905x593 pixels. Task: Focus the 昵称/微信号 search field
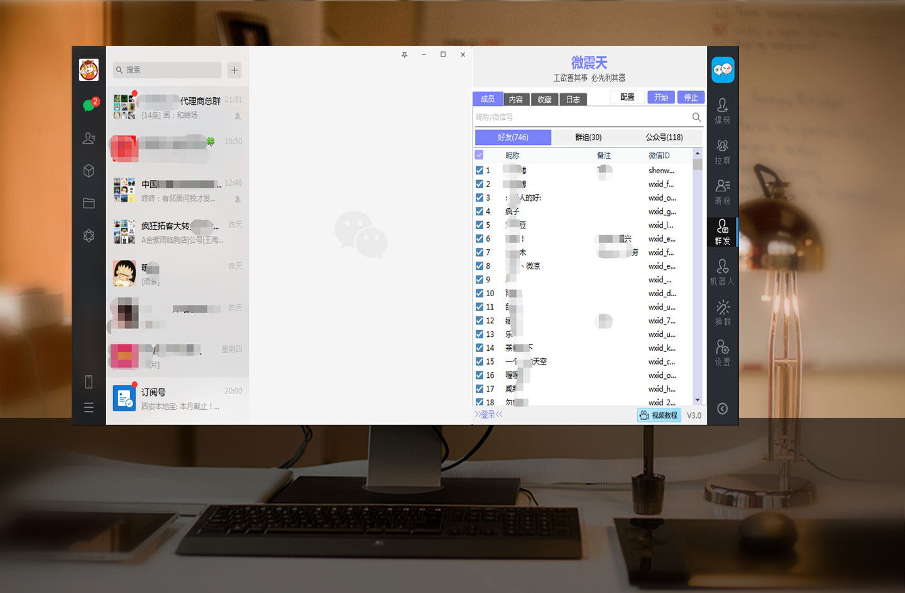click(581, 117)
